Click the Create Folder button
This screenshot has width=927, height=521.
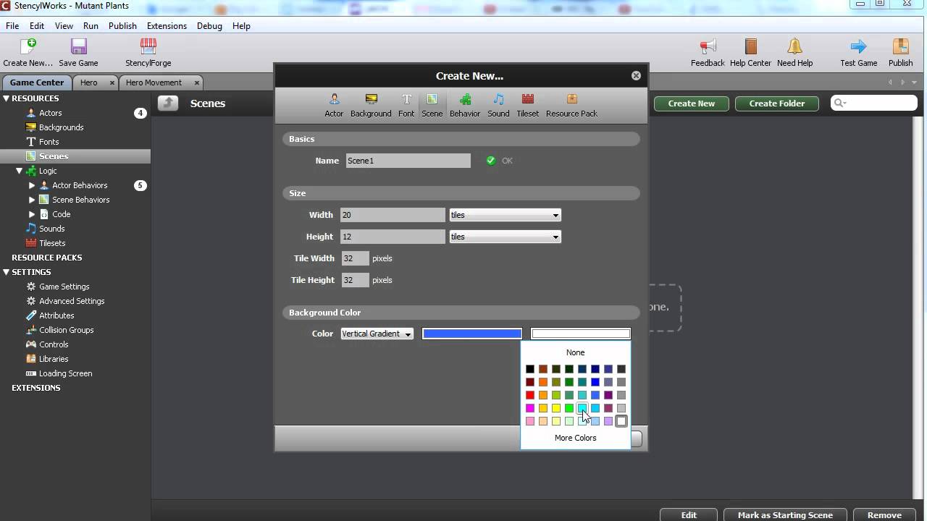[x=776, y=103]
